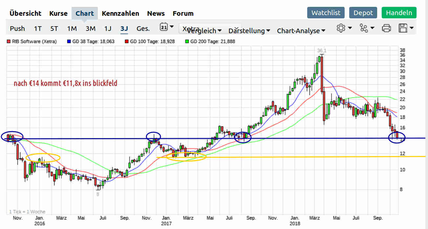Click the low price label 8

coord(97,194)
